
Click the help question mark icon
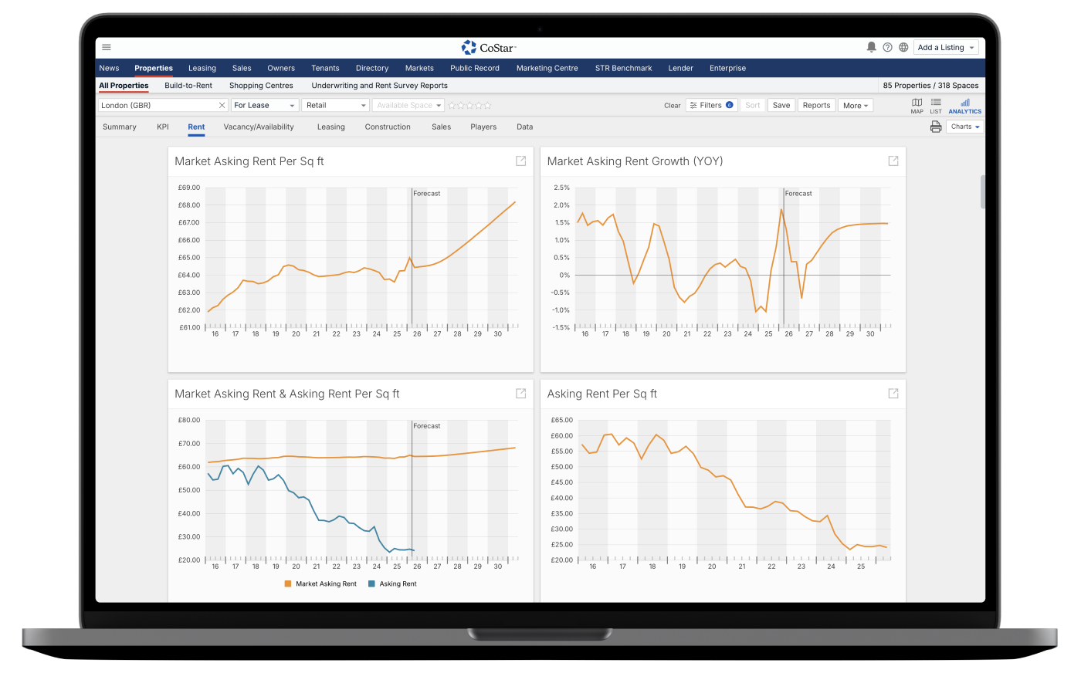pyautogui.click(x=887, y=47)
